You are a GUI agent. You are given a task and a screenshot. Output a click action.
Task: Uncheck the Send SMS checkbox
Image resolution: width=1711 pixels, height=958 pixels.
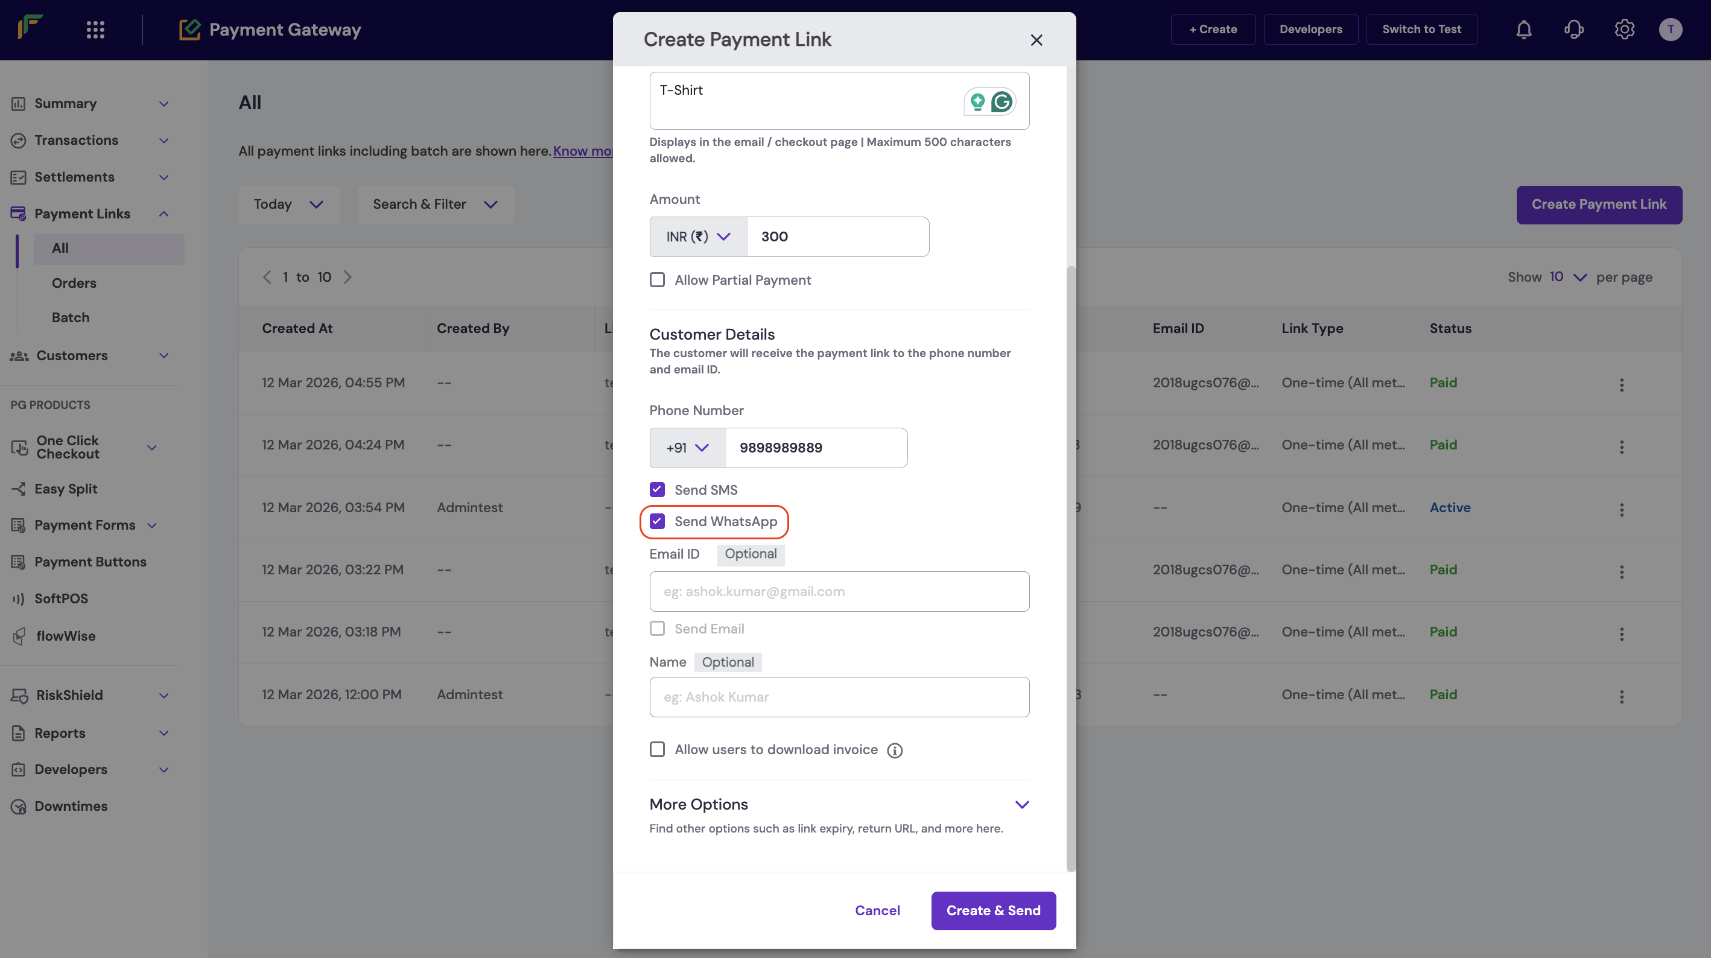click(x=657, y=490)
